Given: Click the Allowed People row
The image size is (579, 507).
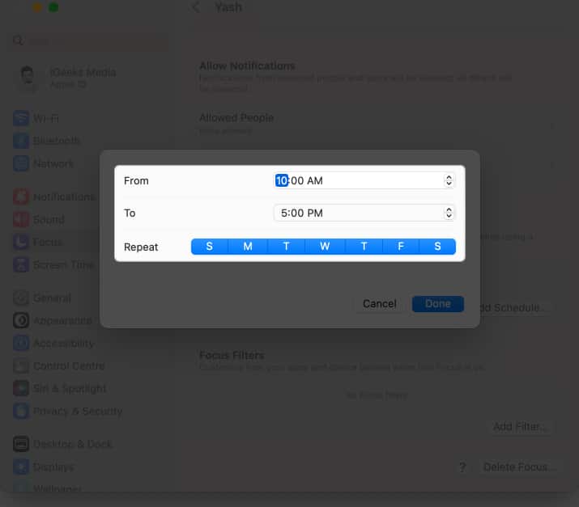Looking at the screenshot, I should click(376, 124).
